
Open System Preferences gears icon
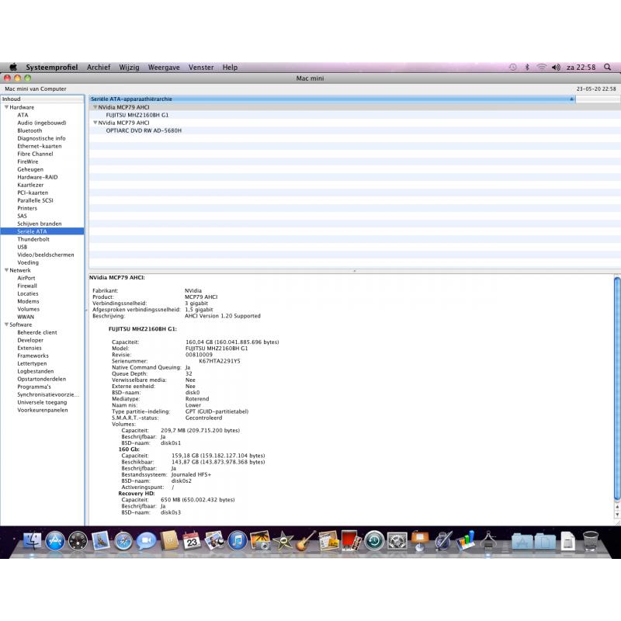(397, 541)
